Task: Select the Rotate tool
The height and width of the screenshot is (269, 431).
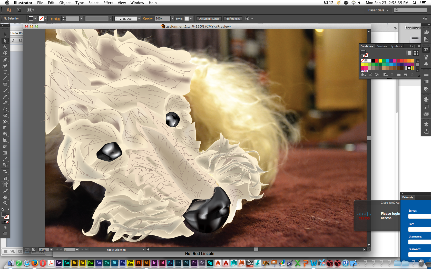Action: (x=5, y=109)
